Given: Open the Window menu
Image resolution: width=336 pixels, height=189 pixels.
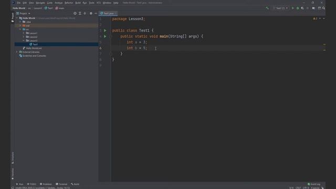Looking at the screenshot, I should coord(107,3).
